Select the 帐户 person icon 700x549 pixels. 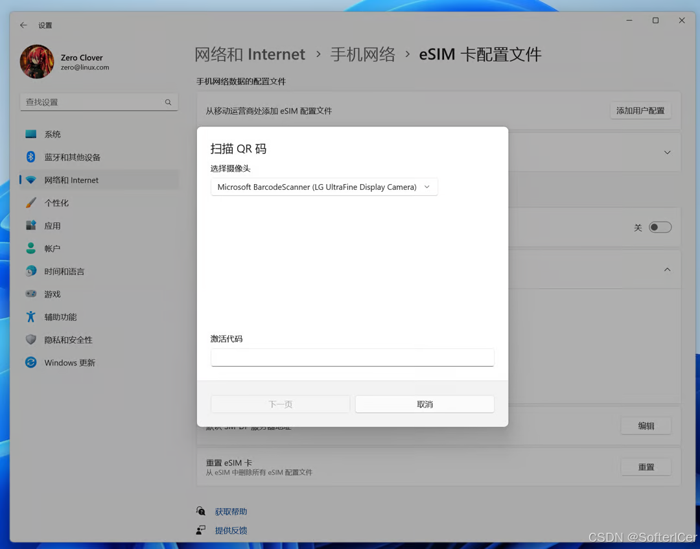(31, 248)
